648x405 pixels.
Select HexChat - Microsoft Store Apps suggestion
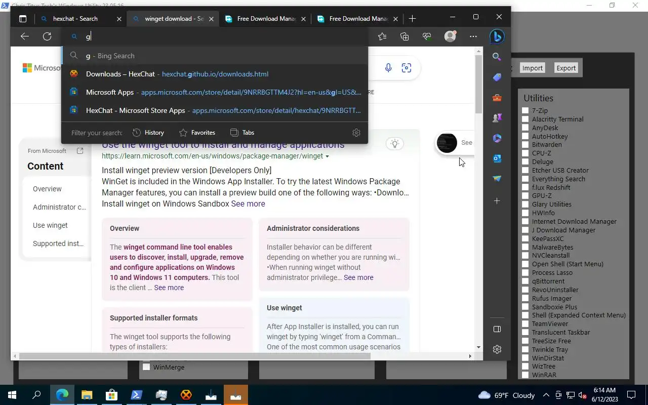click(x=215, y=110)
